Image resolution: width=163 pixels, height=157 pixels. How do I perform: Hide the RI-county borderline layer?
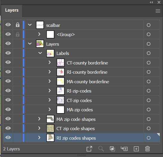8,72
